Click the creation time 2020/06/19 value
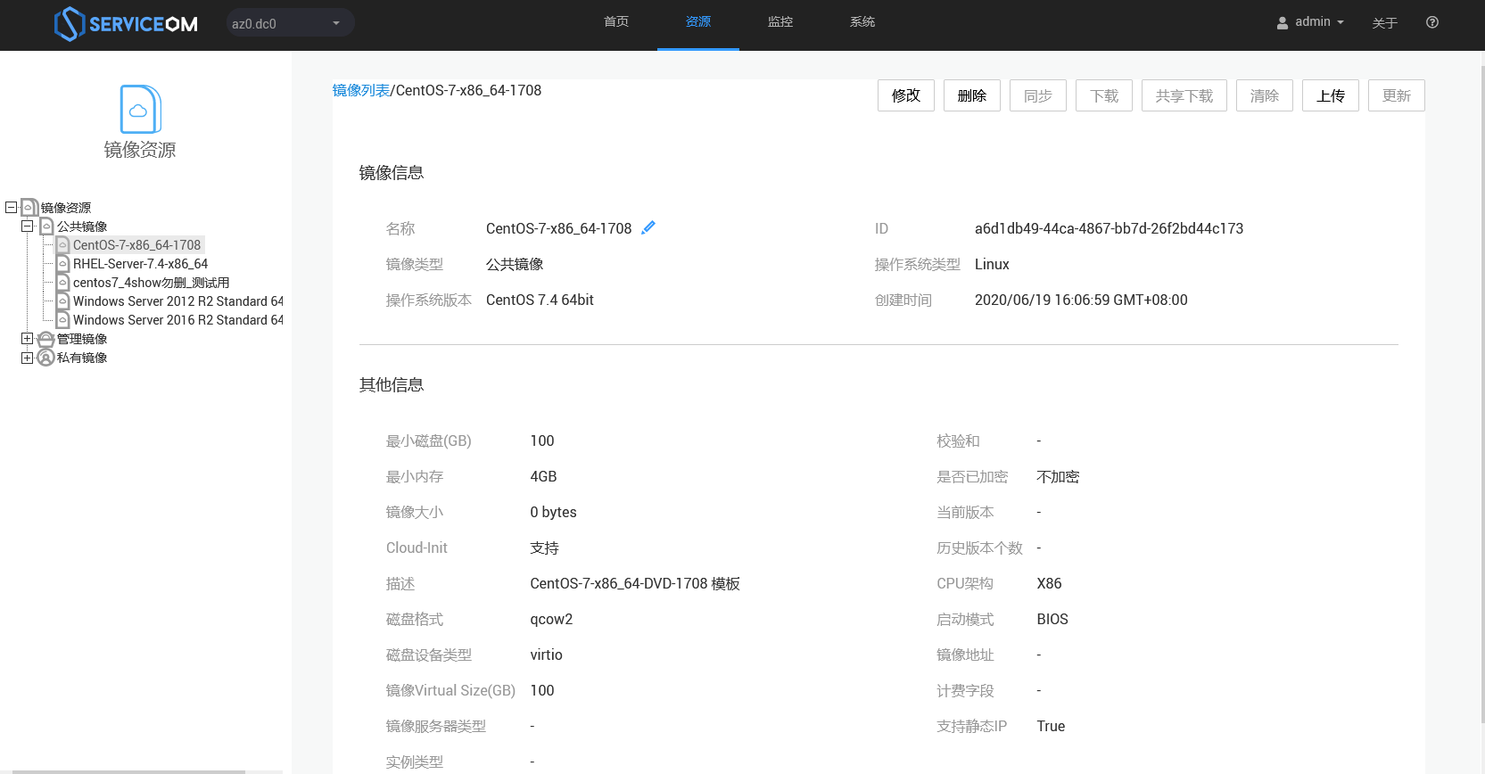 1081,300
